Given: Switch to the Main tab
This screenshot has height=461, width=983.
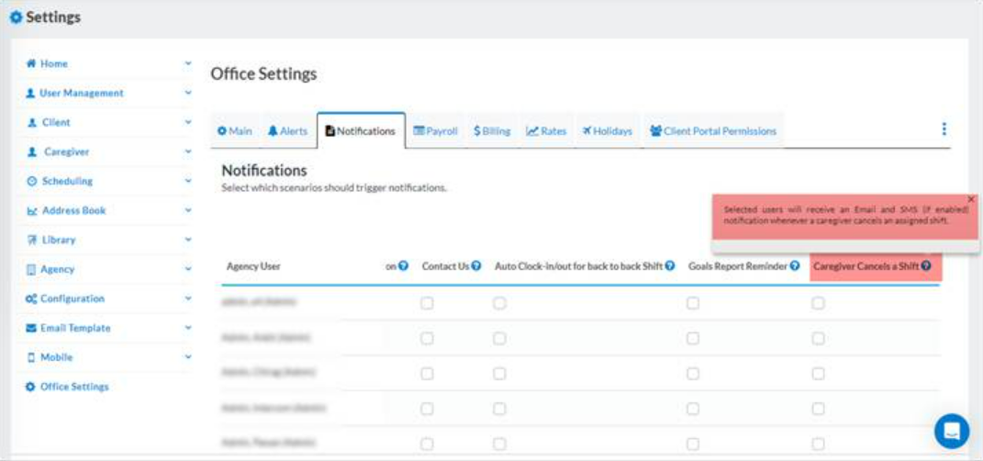Looking at the screenshot, I should [x=234, y=131].
